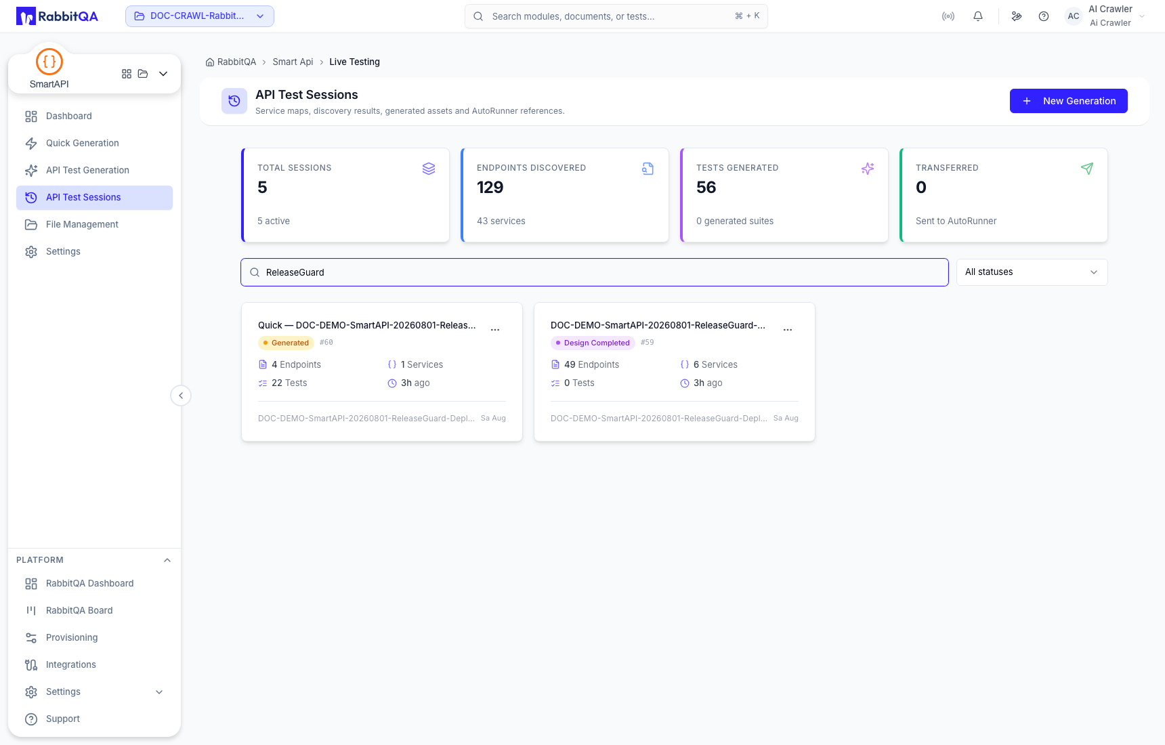Open the Quick DOC-DEMO-SmartAPI session title
This screenshot has width=1165, height=745.
[x=366, y=325]
